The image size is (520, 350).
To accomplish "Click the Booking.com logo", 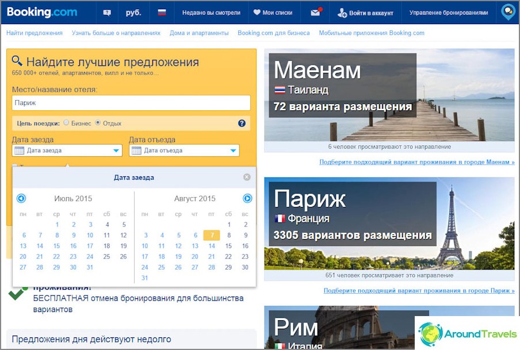I will (x=42, y=12).
